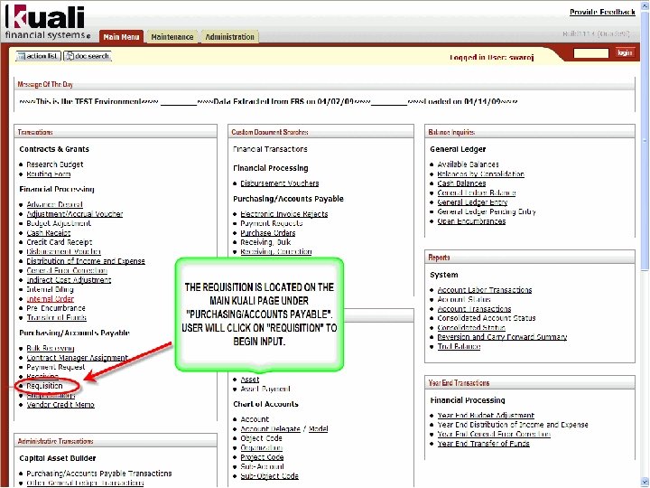
Task: Open the Indirect Cost Adjustment link
Action: point(69,280)
